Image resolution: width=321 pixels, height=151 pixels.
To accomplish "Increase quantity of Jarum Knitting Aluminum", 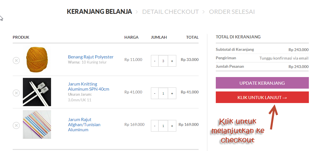I will pyautogui.click(x=172, y=93).
